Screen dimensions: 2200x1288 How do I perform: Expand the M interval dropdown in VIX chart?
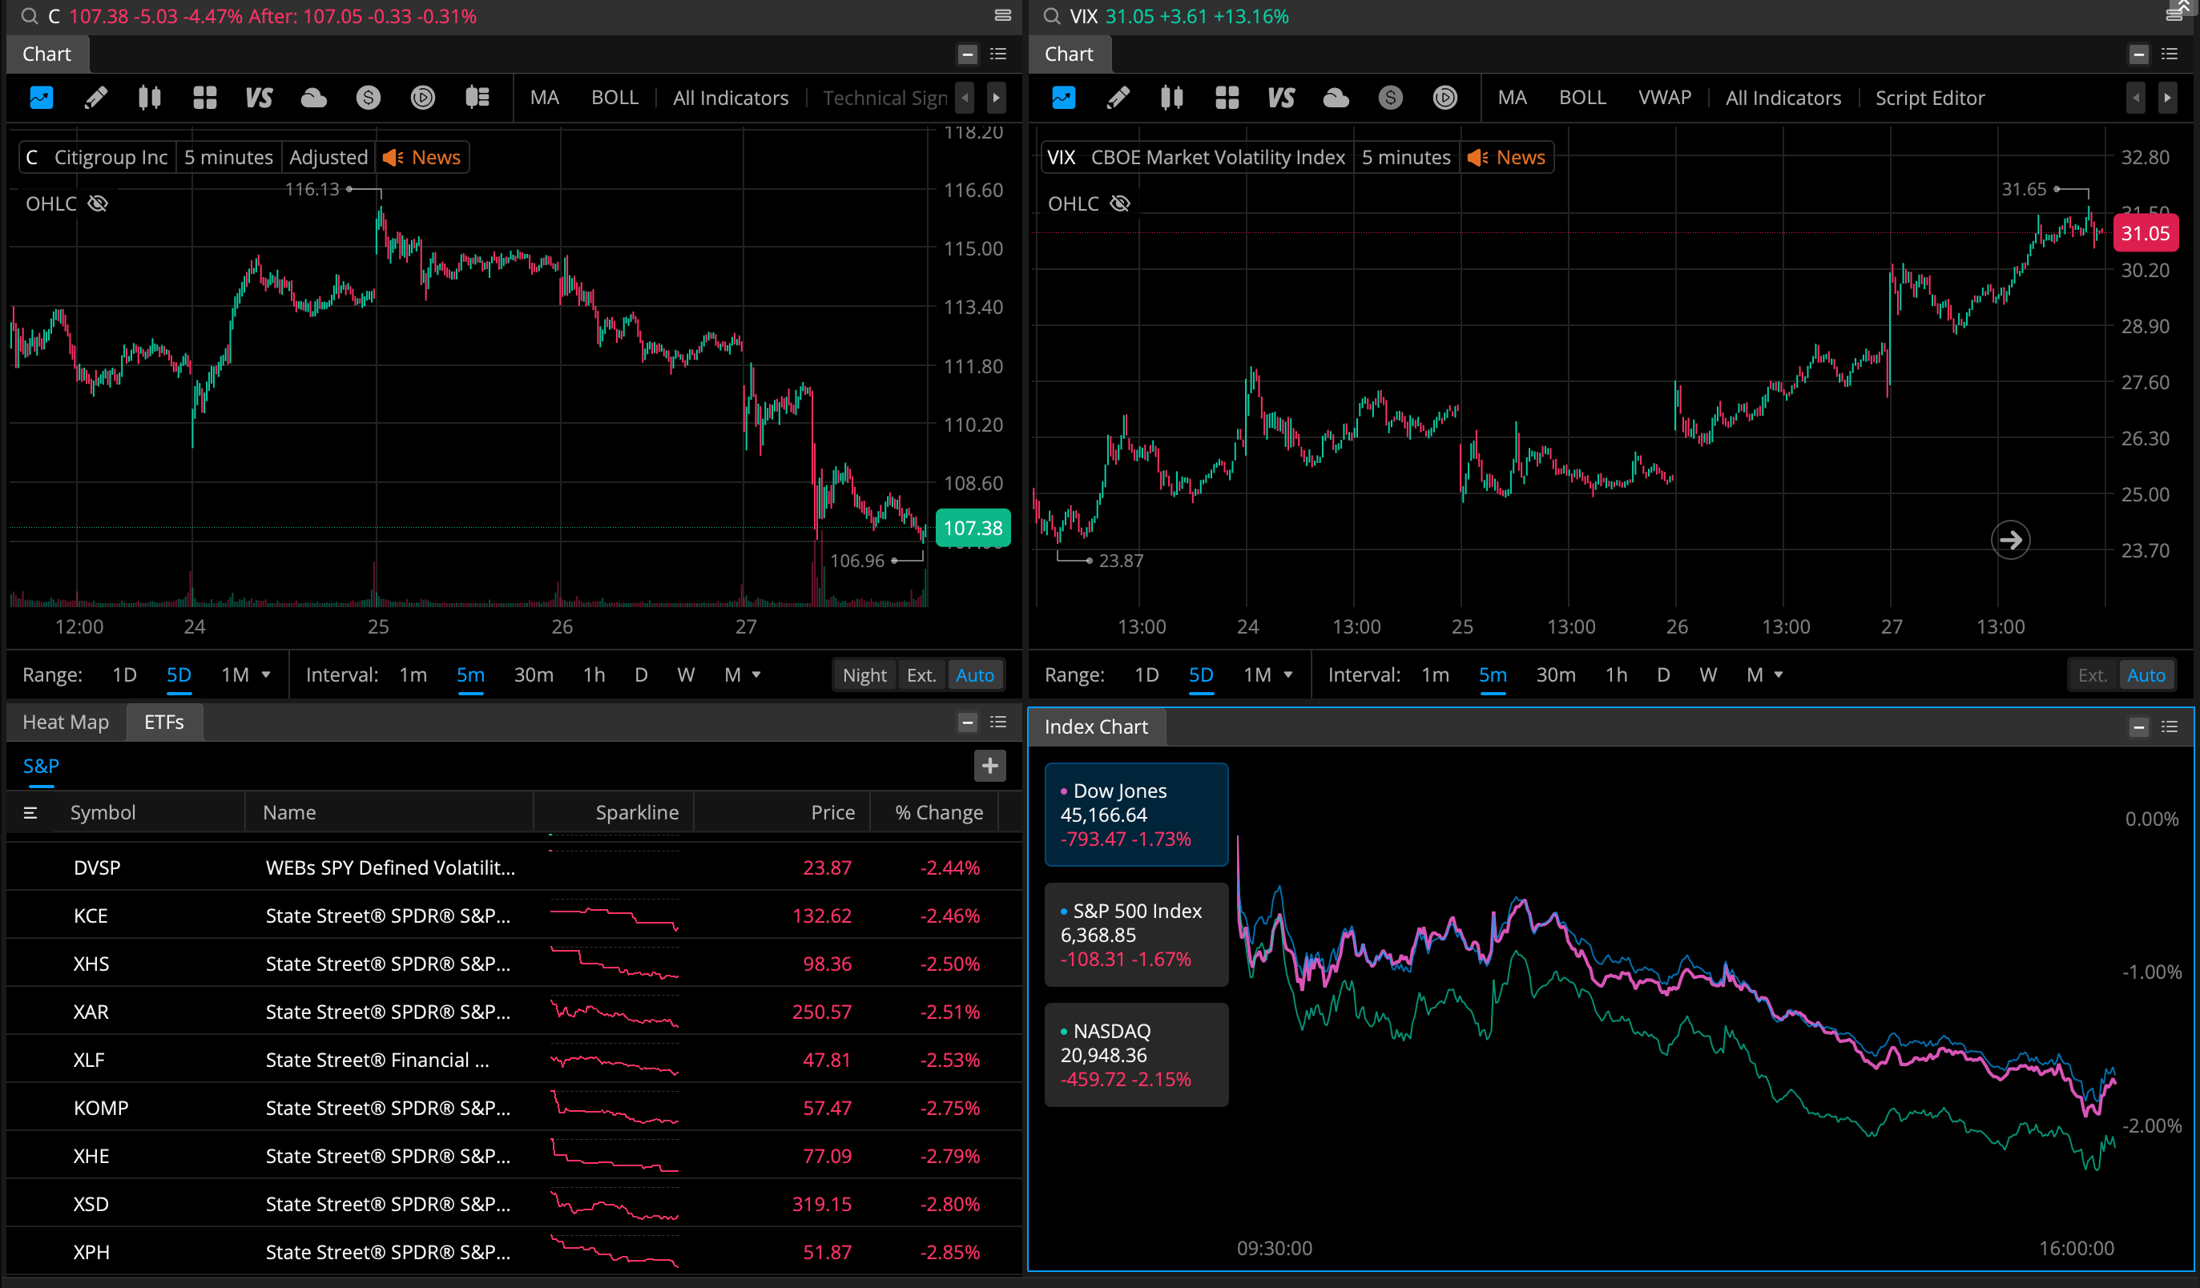pos(1779,674)
